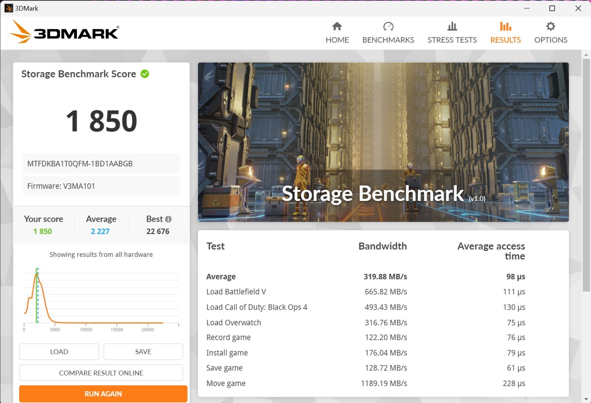Click the 665.82 MB/s bandwidth value
Image resolution: width=591 pixels, height=403 pixels.
pyautogui.click(x=386, y=292)
